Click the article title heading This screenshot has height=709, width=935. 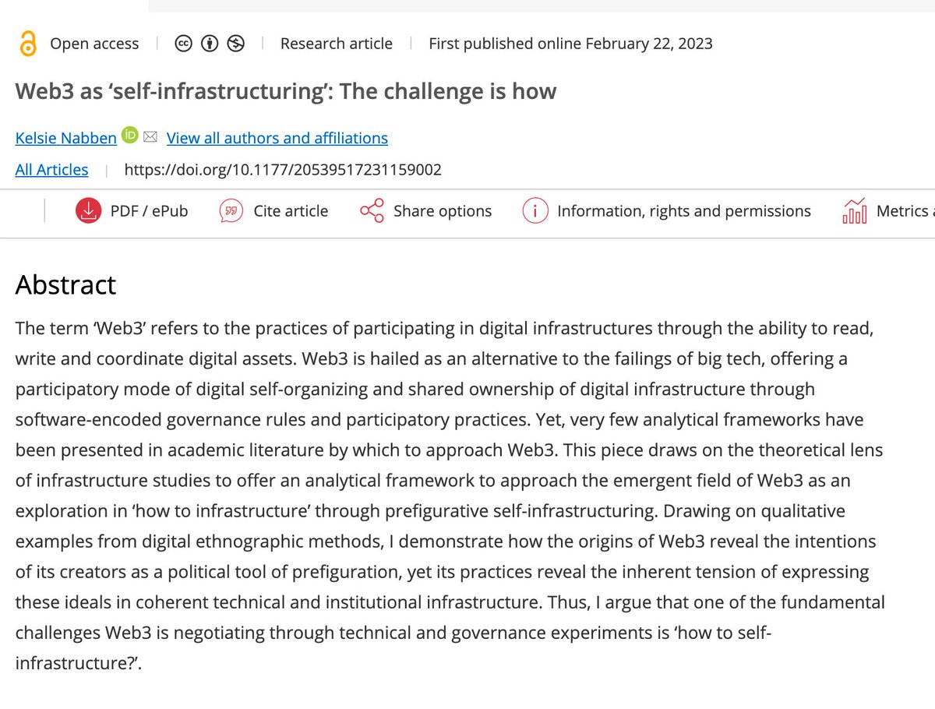[x=286, y=91]
